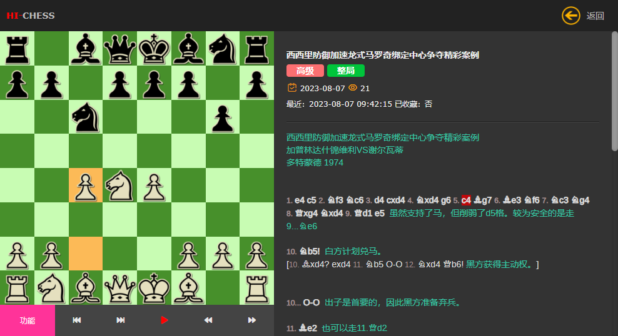Click the 返回 return link
This screenshot has height=336, width=618.
click(595, 16)
